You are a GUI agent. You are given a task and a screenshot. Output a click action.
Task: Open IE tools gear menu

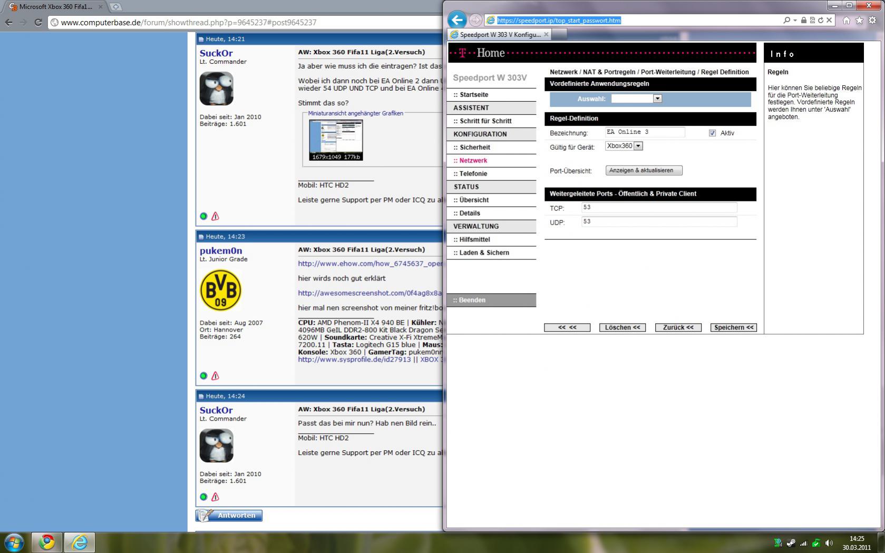(872, 20)
